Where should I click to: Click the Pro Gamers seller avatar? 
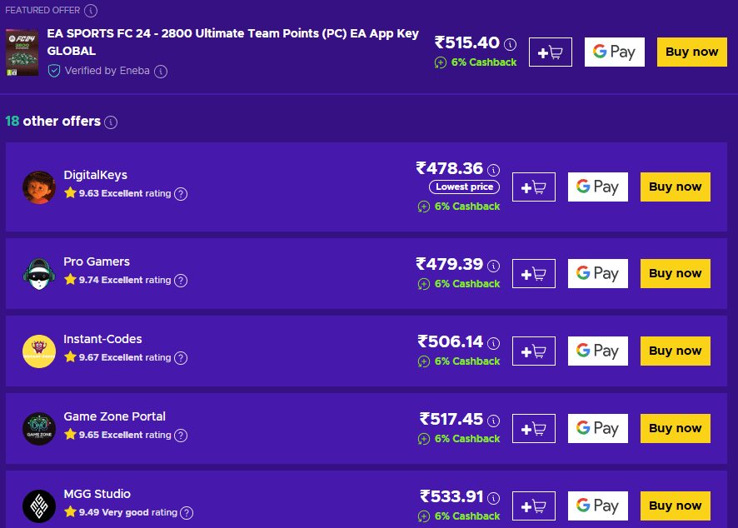coord(39,274)
